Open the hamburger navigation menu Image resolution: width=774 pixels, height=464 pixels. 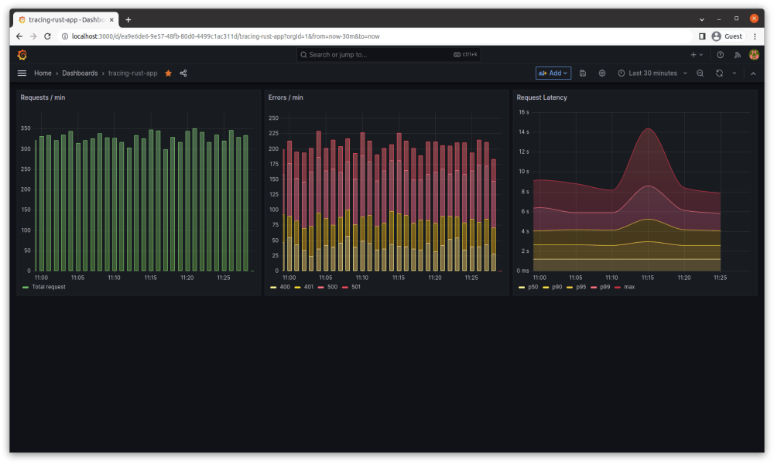point(22,73)
